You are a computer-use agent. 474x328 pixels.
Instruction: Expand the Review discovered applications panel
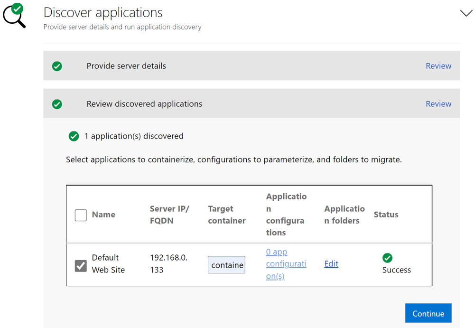point(144,104)
